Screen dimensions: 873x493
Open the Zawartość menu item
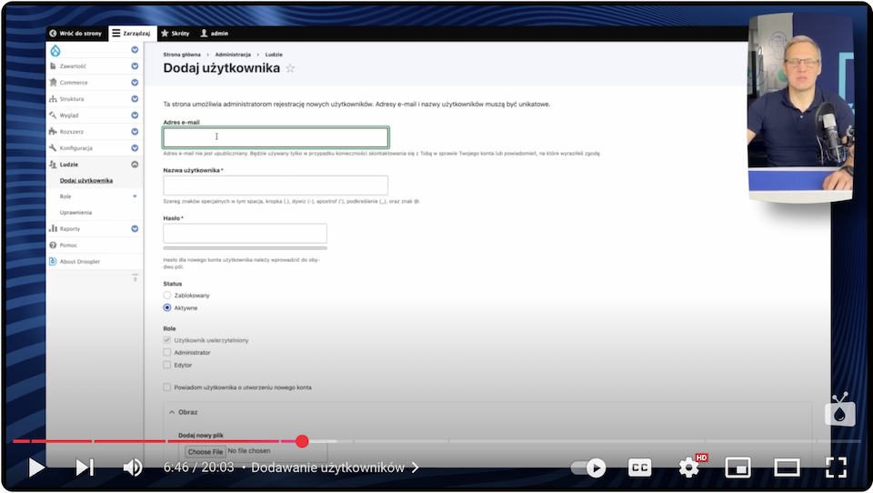tap(73, 66)
